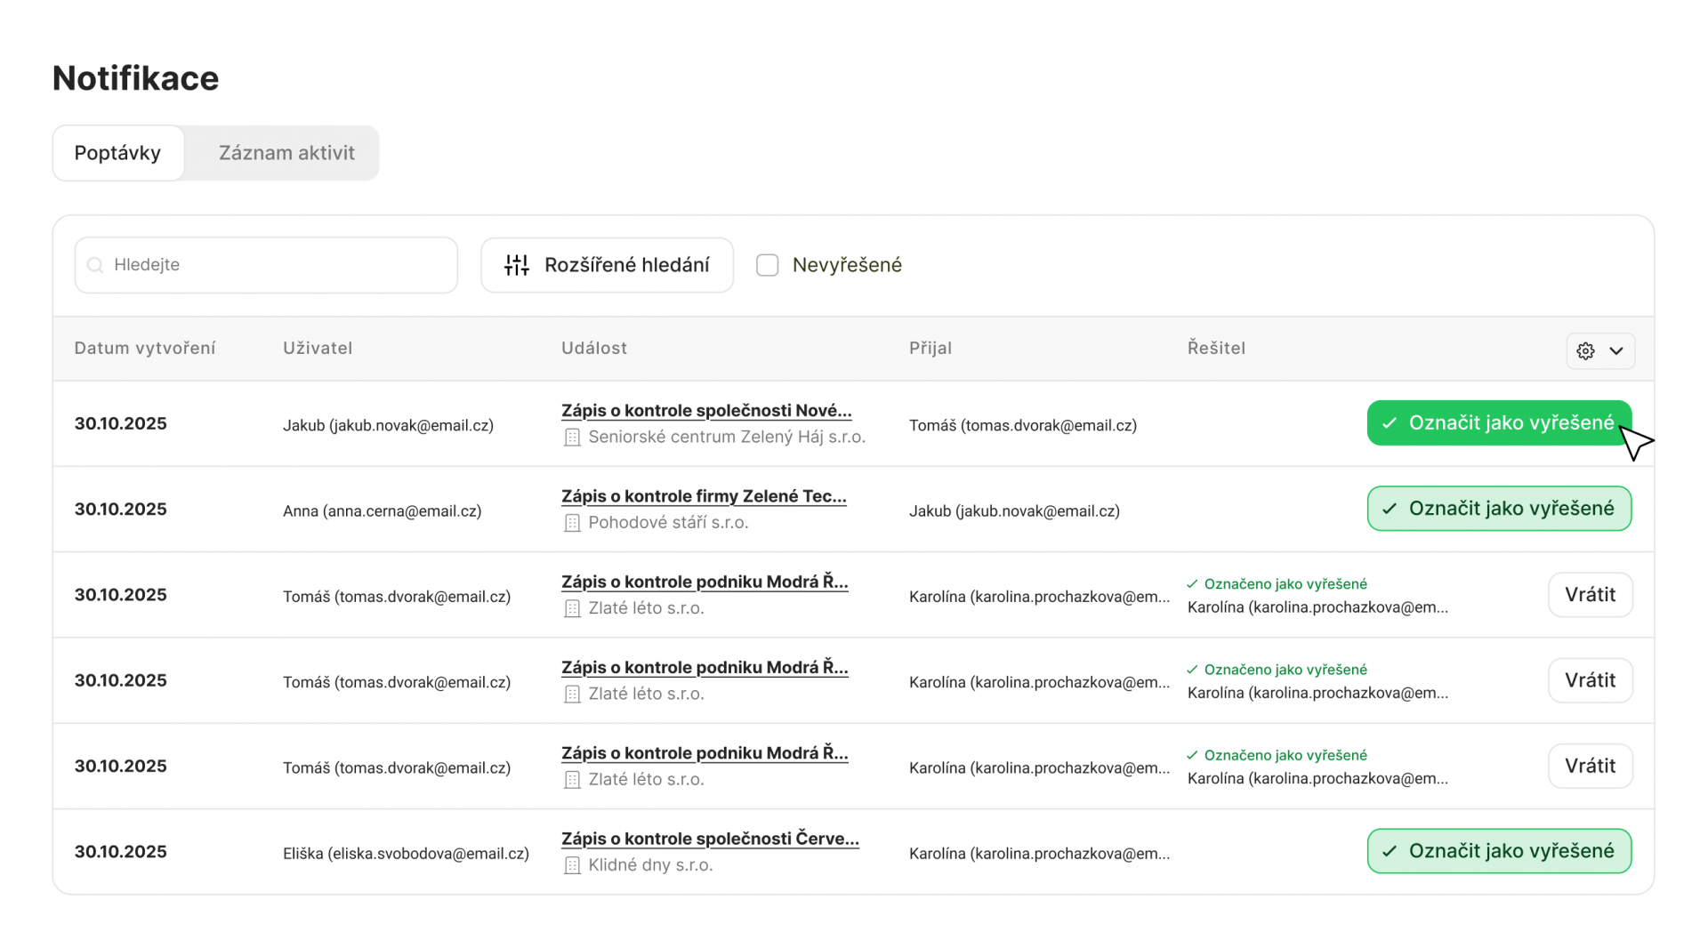Select the filter sliders icon beside Rozšířené hledání
The width and height of the screenshot is (1708, 948).
click(516, 264)
